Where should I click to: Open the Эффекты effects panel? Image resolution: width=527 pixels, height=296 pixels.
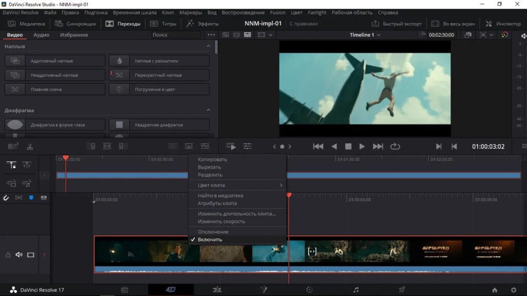202,24
